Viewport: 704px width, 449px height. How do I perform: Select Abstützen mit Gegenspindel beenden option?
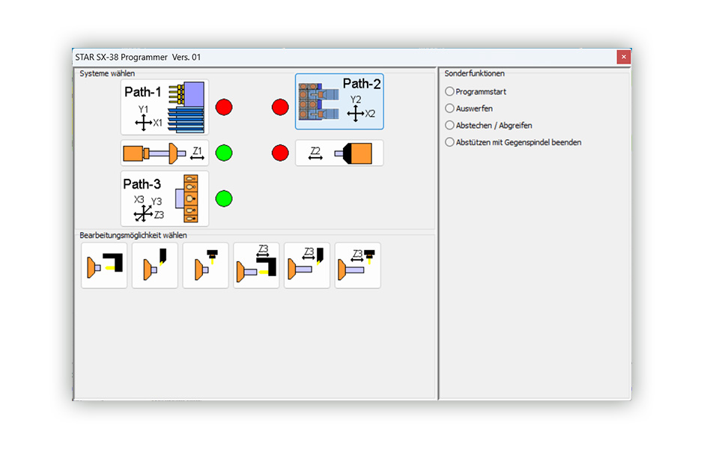[x=513, y=142]
